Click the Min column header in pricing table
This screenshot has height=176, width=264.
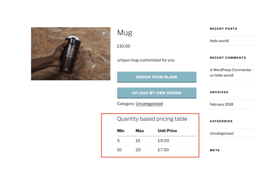[121, 131]
